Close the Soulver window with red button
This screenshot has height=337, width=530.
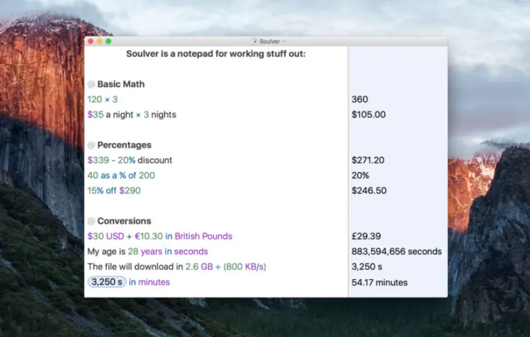90,41
